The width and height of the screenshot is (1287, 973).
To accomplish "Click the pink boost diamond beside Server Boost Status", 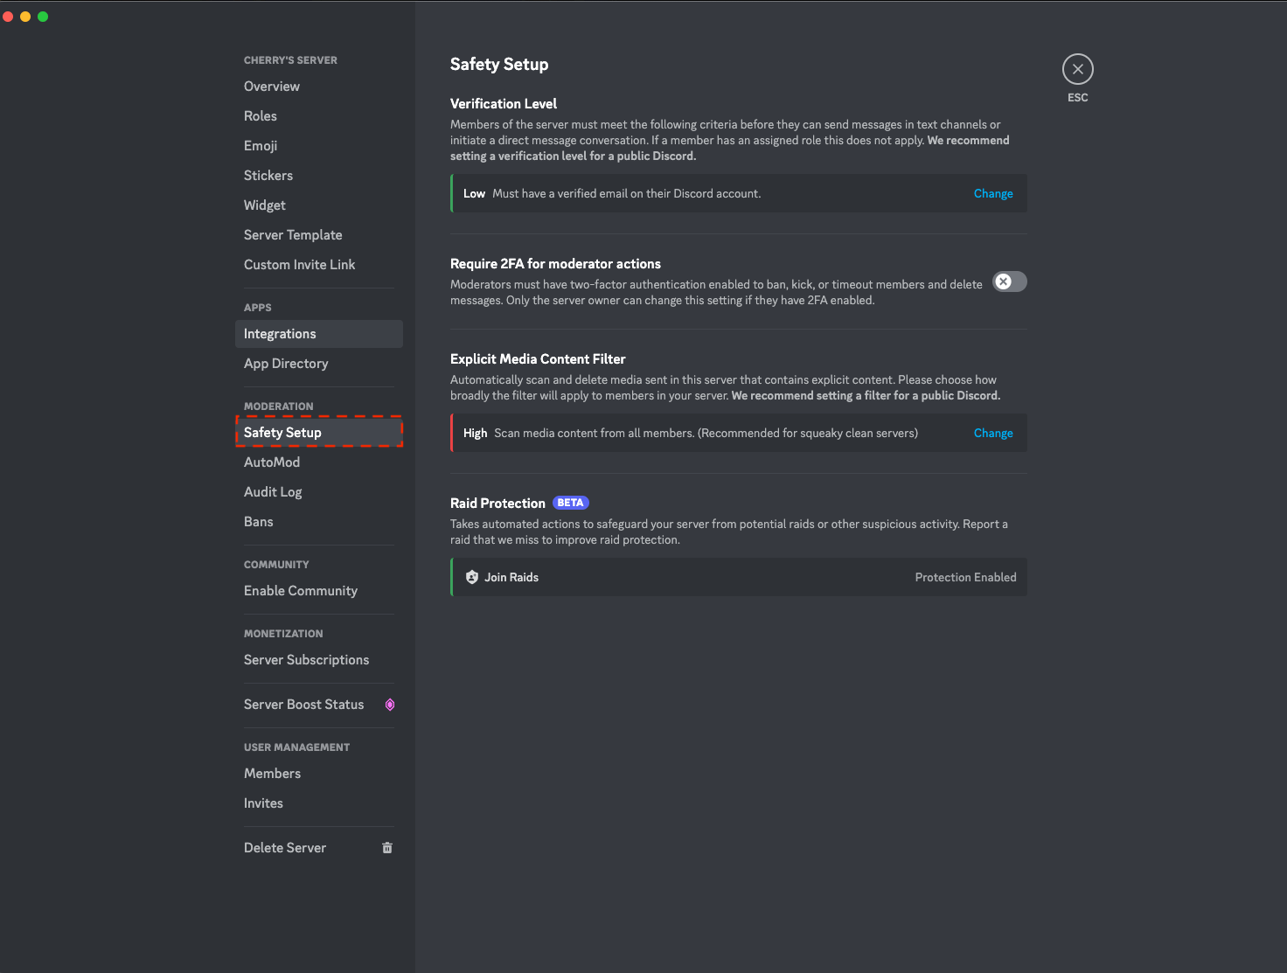I will (x=389, y=705).
